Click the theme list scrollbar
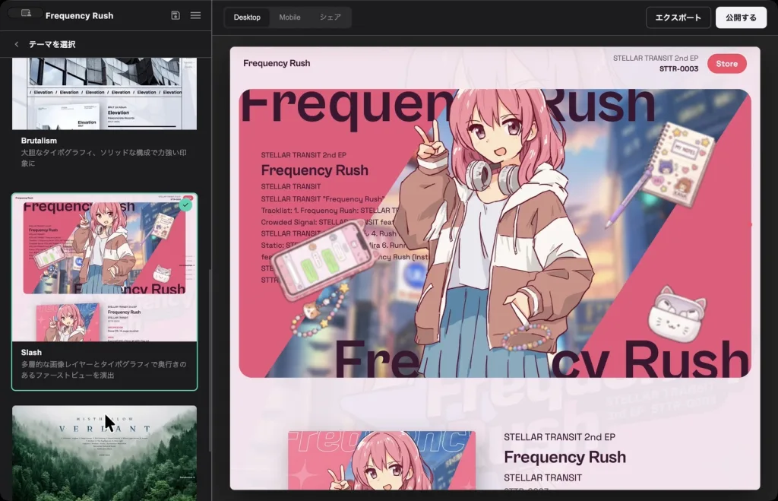 click(210, 360)
